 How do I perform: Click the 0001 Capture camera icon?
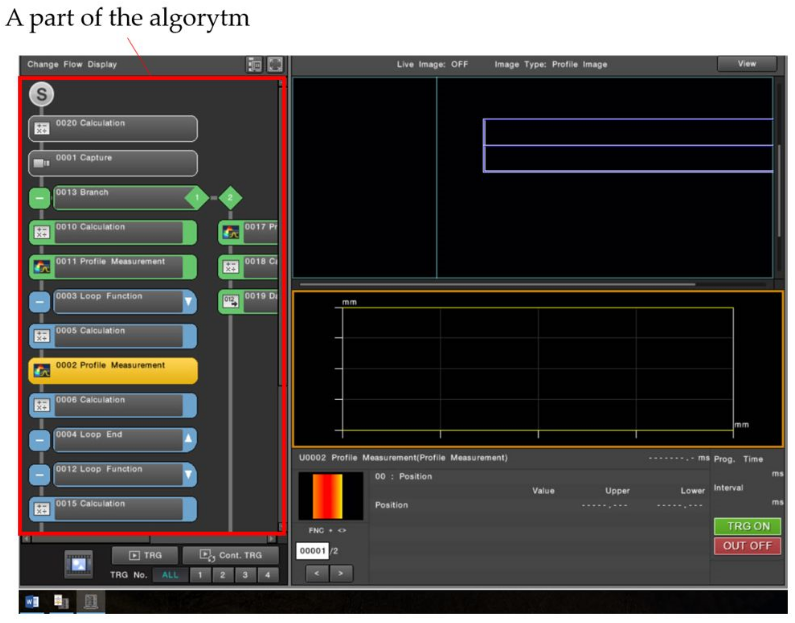(x=41, y=163)
